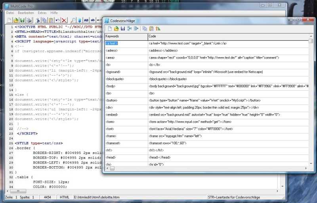Click editor vertical scrollbar down arrow
317x203 pixels.
[x=282, y=186]
